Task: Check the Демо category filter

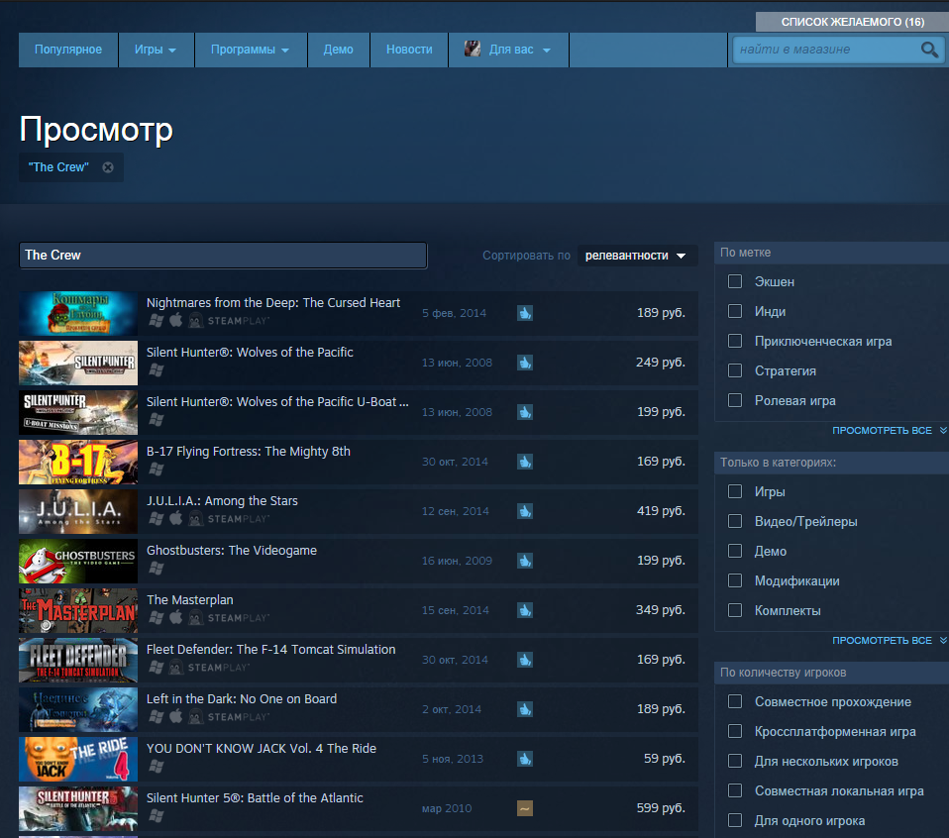Action: click(x=735, y=551)
